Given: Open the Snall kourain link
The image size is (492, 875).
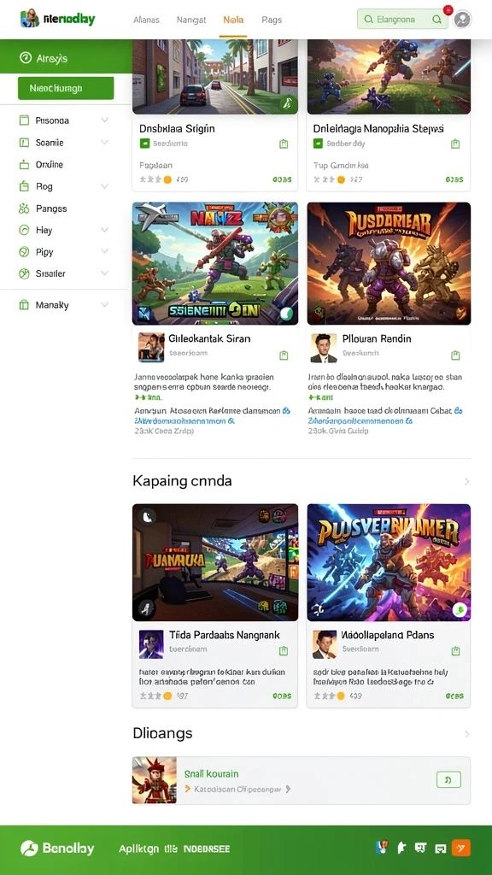Looking at the screenshot, I should pyautogui.click(x=212, y=773).
